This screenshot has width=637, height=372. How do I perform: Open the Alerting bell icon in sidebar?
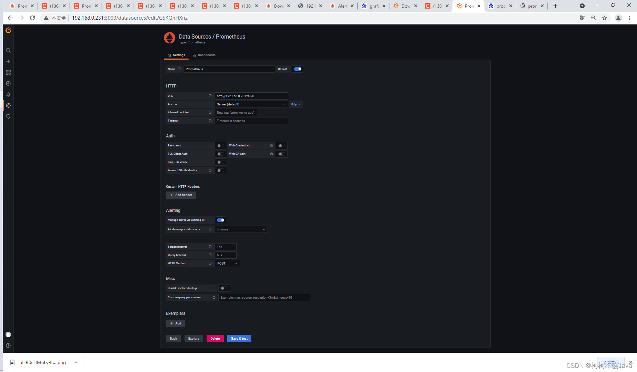coord(8,94)
